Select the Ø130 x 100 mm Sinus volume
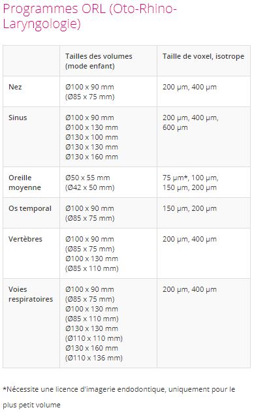Screen dimensions: 254x412 pos(91,137)
